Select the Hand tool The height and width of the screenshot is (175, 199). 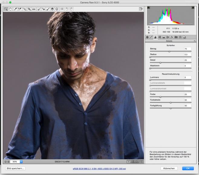coord(10,9)
